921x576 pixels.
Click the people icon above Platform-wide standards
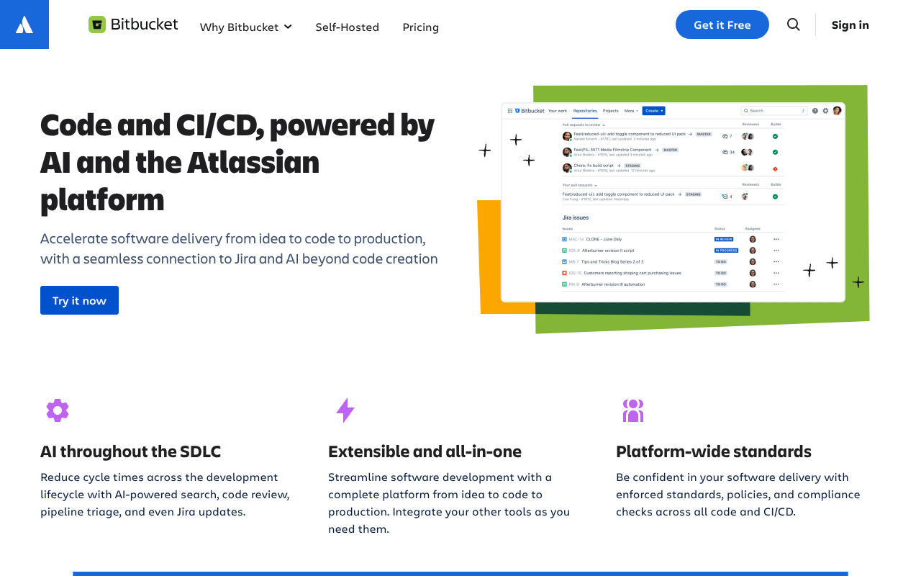click(x=633, y=410)
